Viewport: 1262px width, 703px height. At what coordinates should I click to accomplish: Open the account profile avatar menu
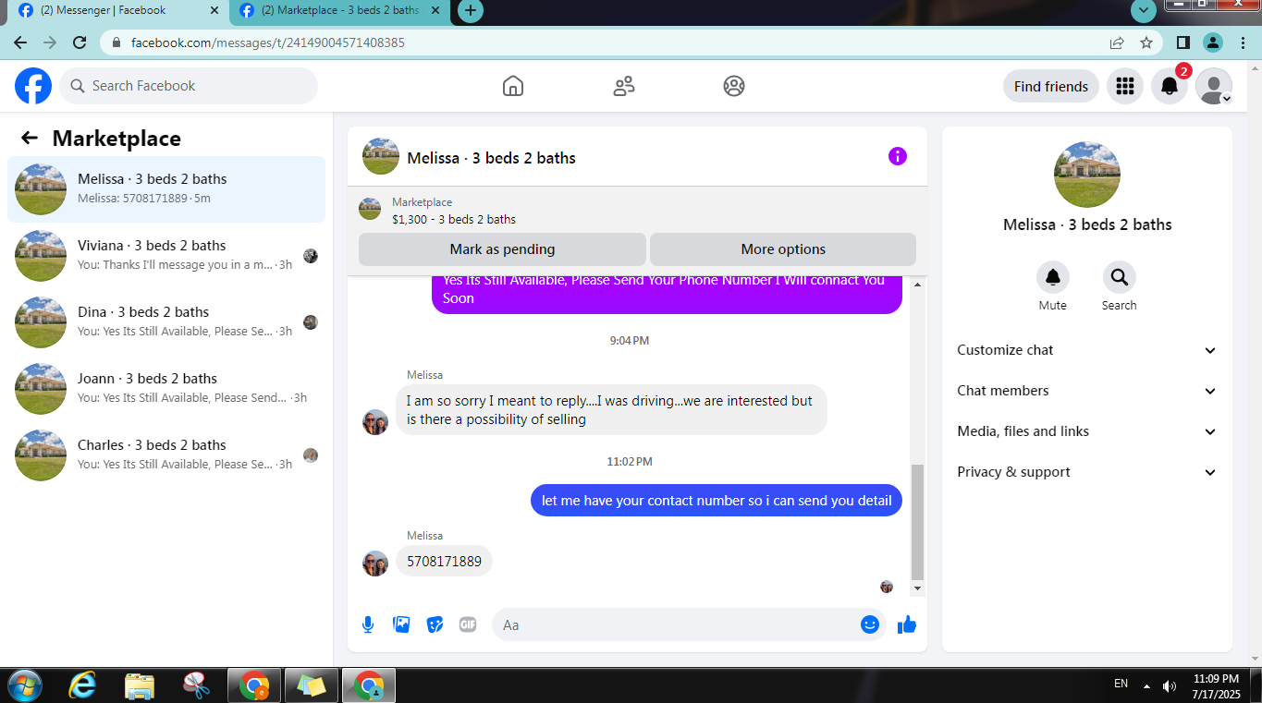(1214, 86)
